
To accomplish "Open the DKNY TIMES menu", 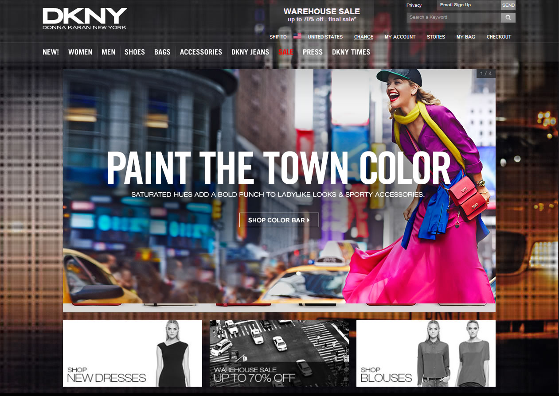I will [351, 52].
